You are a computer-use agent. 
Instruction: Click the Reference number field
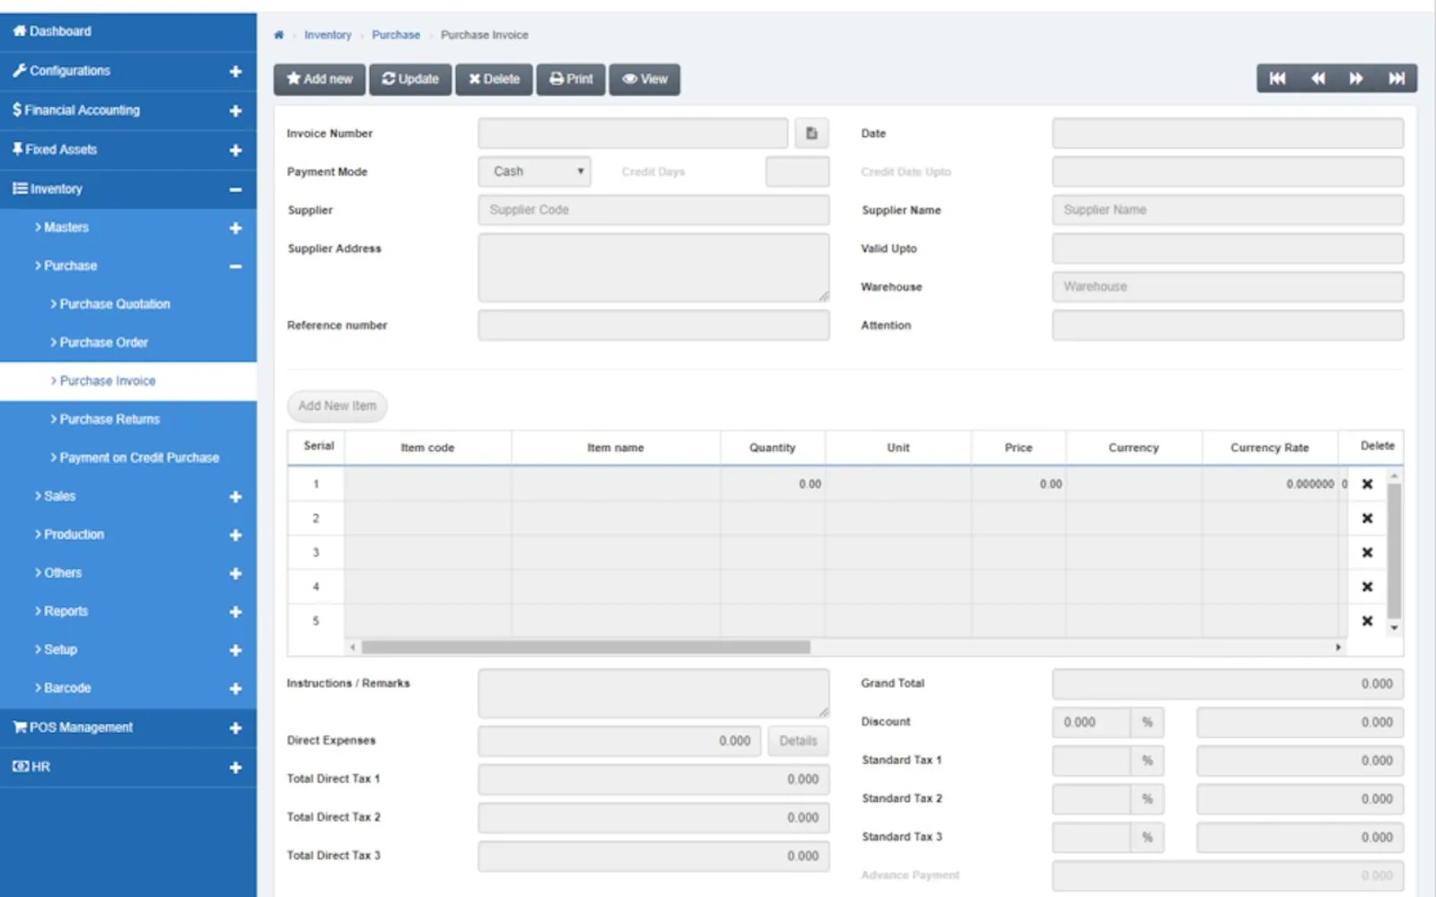[653, 326]
